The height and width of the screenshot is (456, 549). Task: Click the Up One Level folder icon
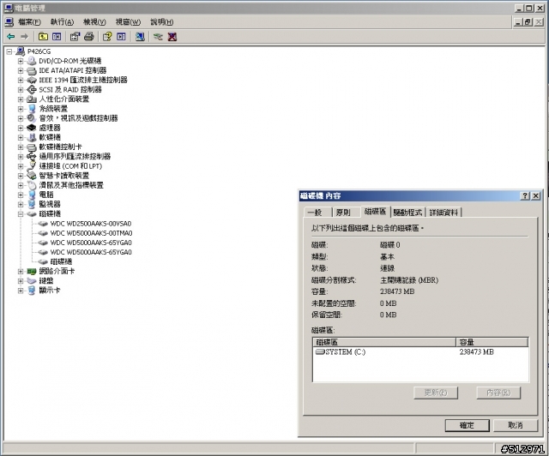pos(43,37)
